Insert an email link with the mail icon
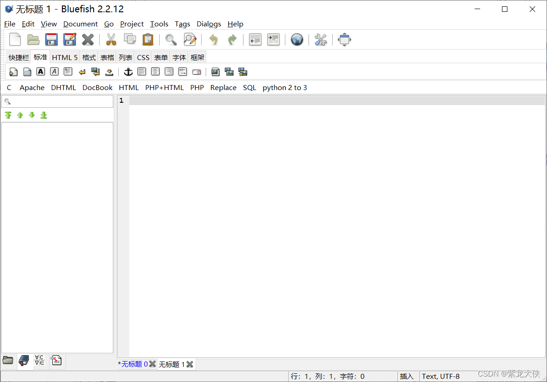 coord(197,72)
